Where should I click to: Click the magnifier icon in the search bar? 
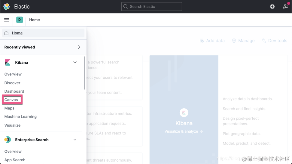pyautogui.click(x=126, y=7)
